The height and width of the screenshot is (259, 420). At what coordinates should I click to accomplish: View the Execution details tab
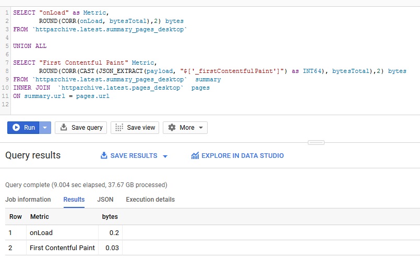(x=150, y=200)
